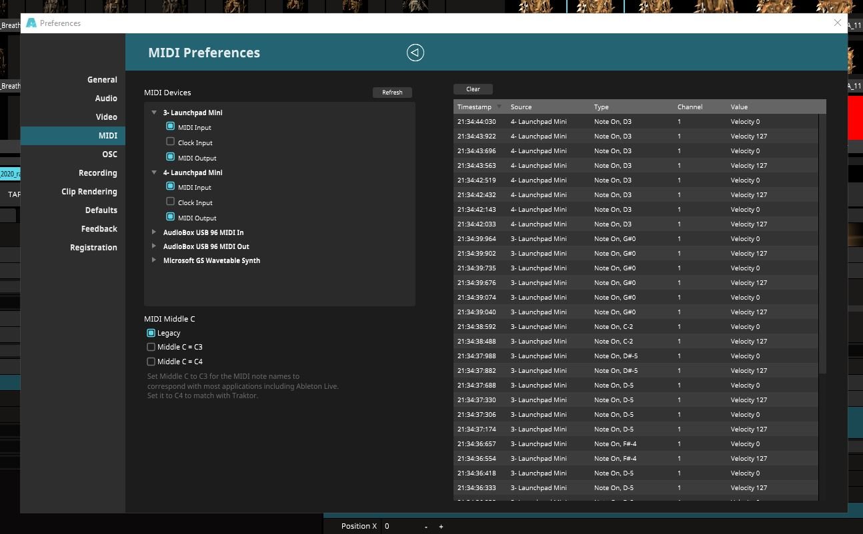Screen dimensions: 863x534
Task: Click the Resolume logo in the title bar
Action: point(31,23)
